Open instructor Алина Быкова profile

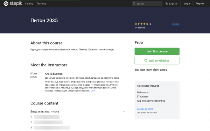coord(54,74)
